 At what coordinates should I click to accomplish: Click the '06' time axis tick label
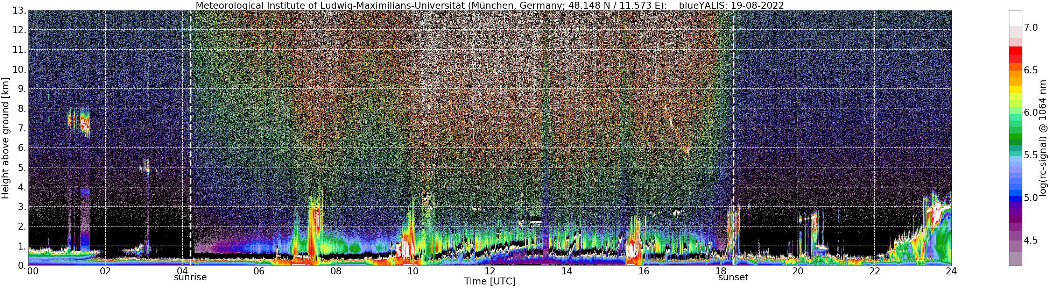click(259, 271)
